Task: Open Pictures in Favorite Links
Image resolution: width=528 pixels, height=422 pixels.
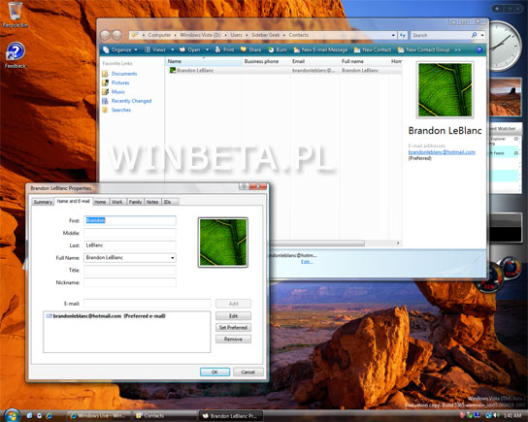Action: [120, 82]
